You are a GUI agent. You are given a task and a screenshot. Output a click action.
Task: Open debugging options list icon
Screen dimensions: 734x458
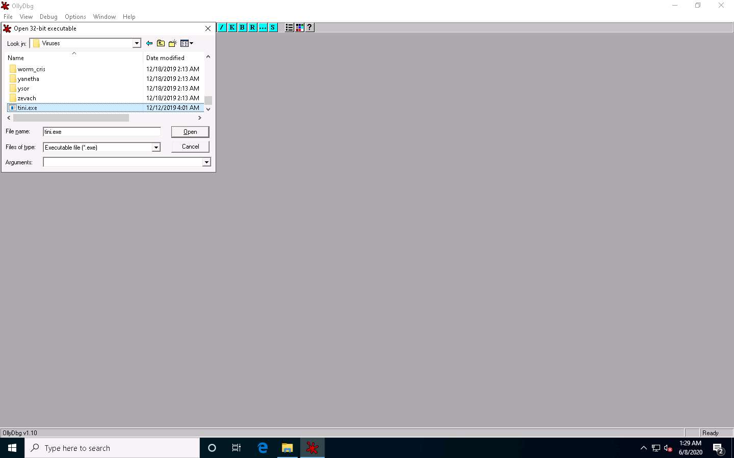point(289,27)
